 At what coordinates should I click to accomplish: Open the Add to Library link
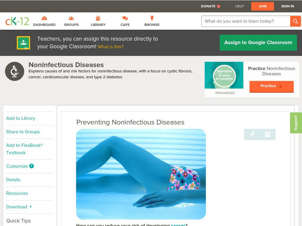pos(21,118)
